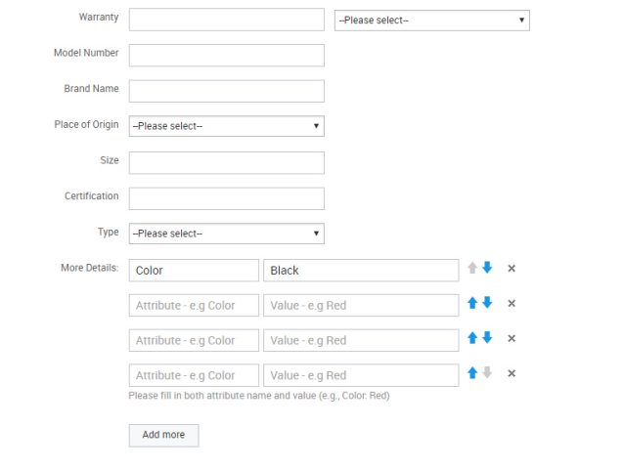This screenshot has width=623, height=469.
Task: Open the Warranty period dropdown
Action: tap(431, 20)
